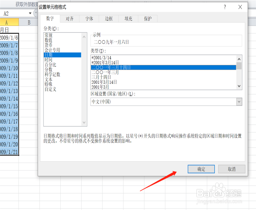Click cell containing 2009/1/8

click(x=9, y=53)
